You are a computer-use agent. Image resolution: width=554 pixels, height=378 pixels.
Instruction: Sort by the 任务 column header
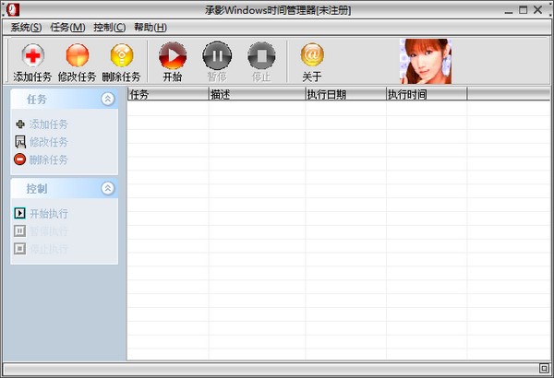pyautogui.click(x=168, y=94)
